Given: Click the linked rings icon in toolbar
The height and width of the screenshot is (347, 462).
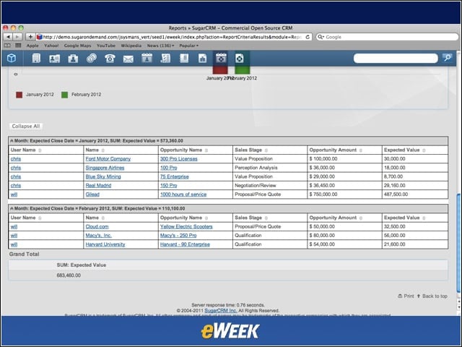Looking at the screenshot, I should [x=92, y=58].
